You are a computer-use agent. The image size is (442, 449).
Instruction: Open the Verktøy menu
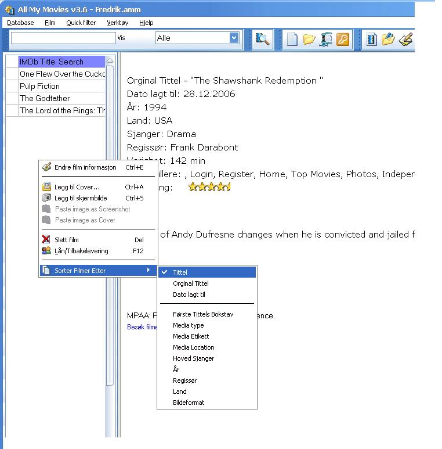(118, 23)
